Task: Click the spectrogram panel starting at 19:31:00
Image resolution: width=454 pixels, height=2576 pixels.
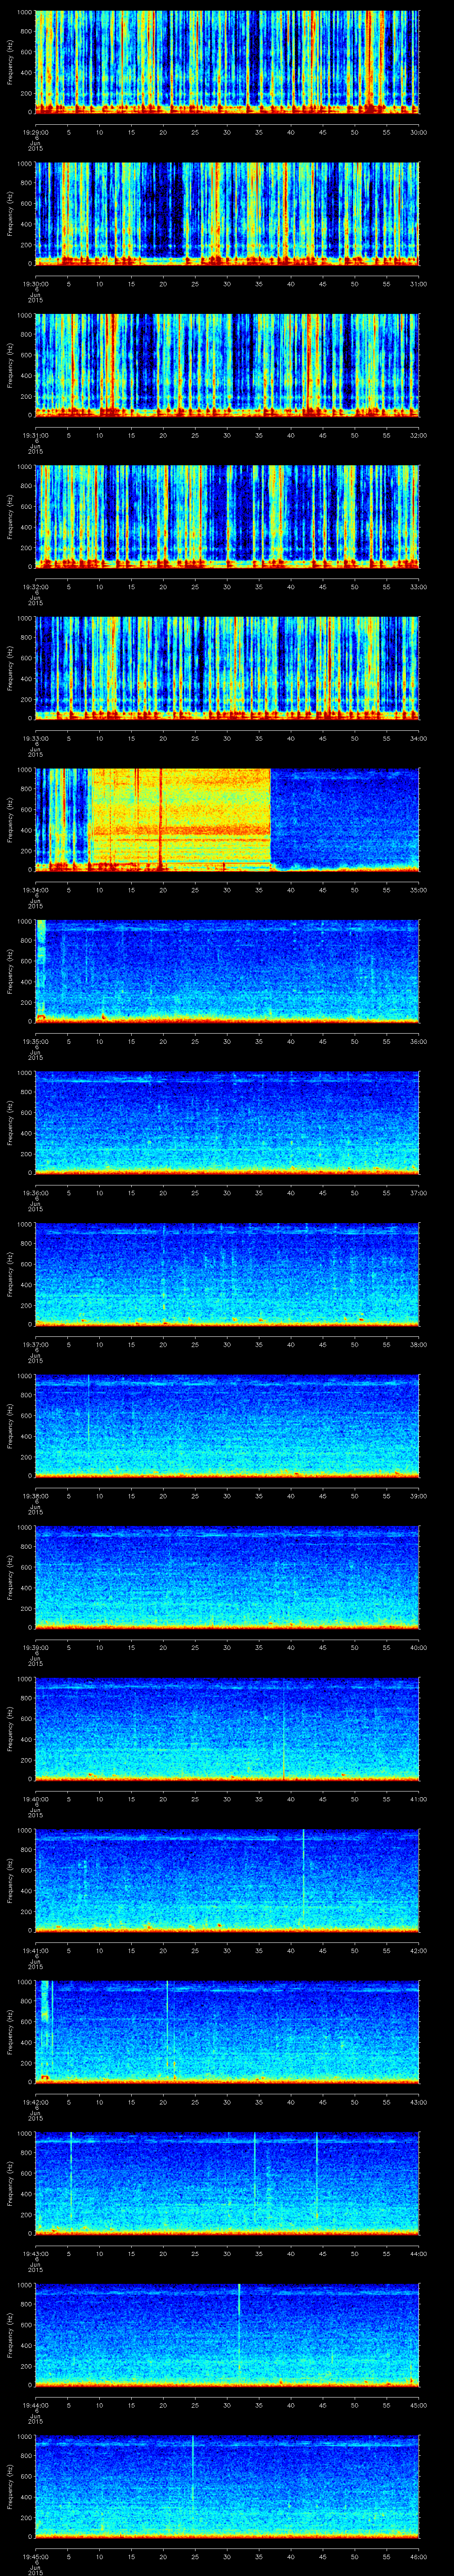Action: coord(227,365)
